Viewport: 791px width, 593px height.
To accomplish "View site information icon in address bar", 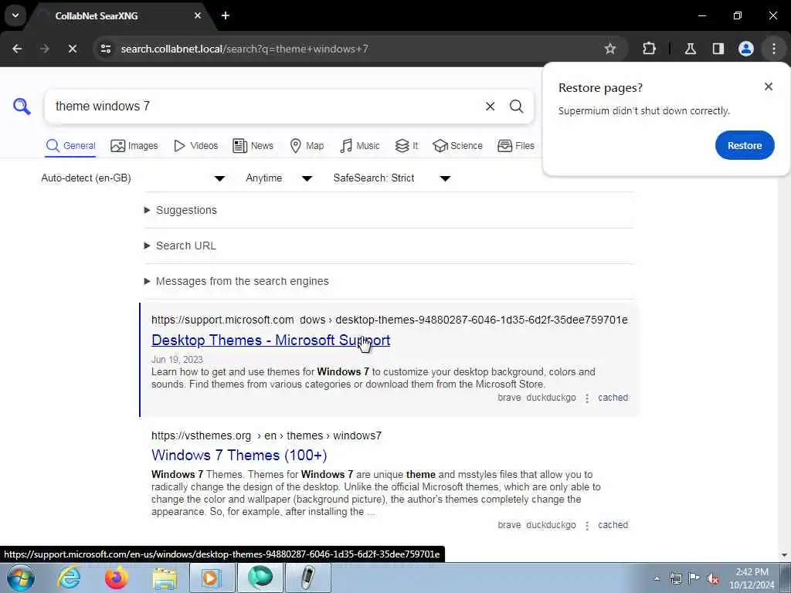I will (106, 49).
